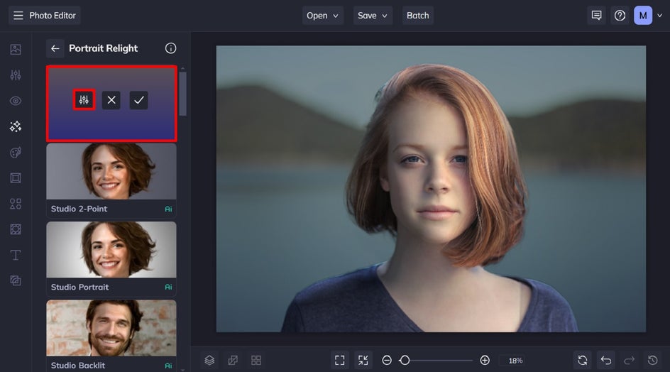
Task: Open the effect settings sliders icon
Action: point(84,100)
